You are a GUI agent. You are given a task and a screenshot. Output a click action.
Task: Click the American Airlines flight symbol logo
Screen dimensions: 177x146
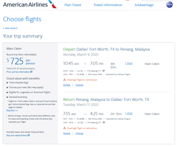[52, 4]
